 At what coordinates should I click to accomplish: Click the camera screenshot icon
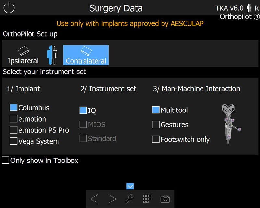(165, 199)
